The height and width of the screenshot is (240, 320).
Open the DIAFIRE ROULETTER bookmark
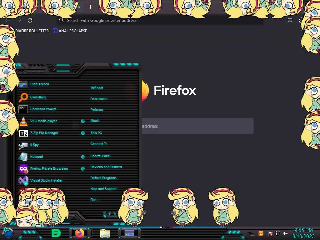click(32, 31)
